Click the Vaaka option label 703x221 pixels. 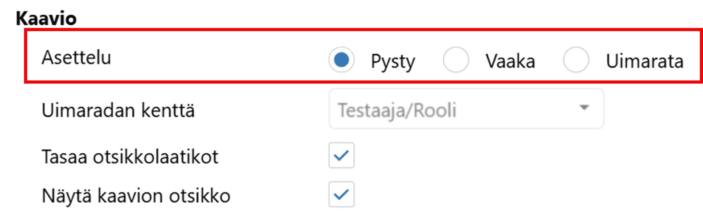pyautogui.click(x=510, y=61)
